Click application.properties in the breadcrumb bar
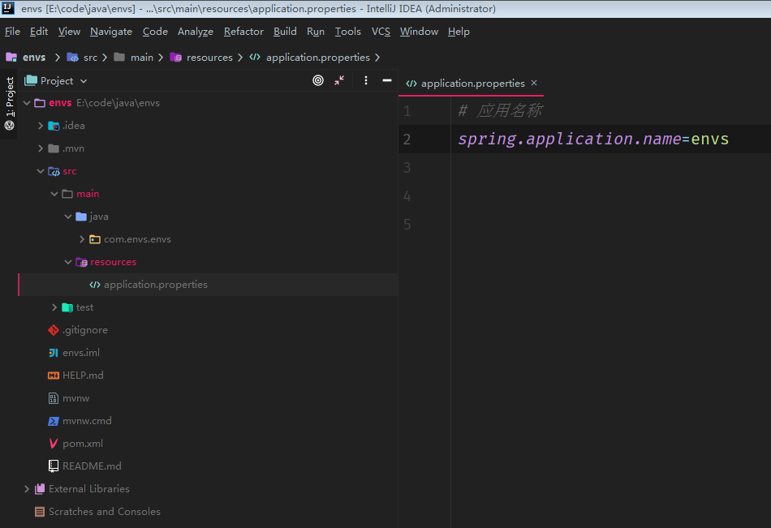The width and height of the screenshot is (771, 528). click(x=317, y=57)
